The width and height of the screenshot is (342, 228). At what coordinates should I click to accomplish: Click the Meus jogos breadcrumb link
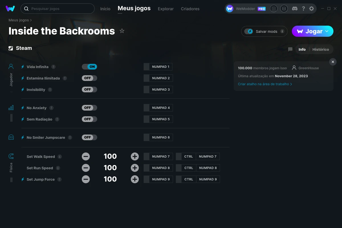[19, 20]
